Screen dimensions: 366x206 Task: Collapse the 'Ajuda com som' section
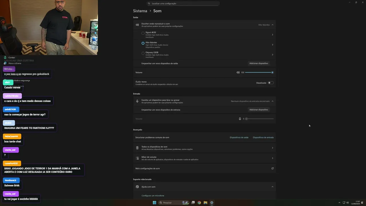point(272,187)
